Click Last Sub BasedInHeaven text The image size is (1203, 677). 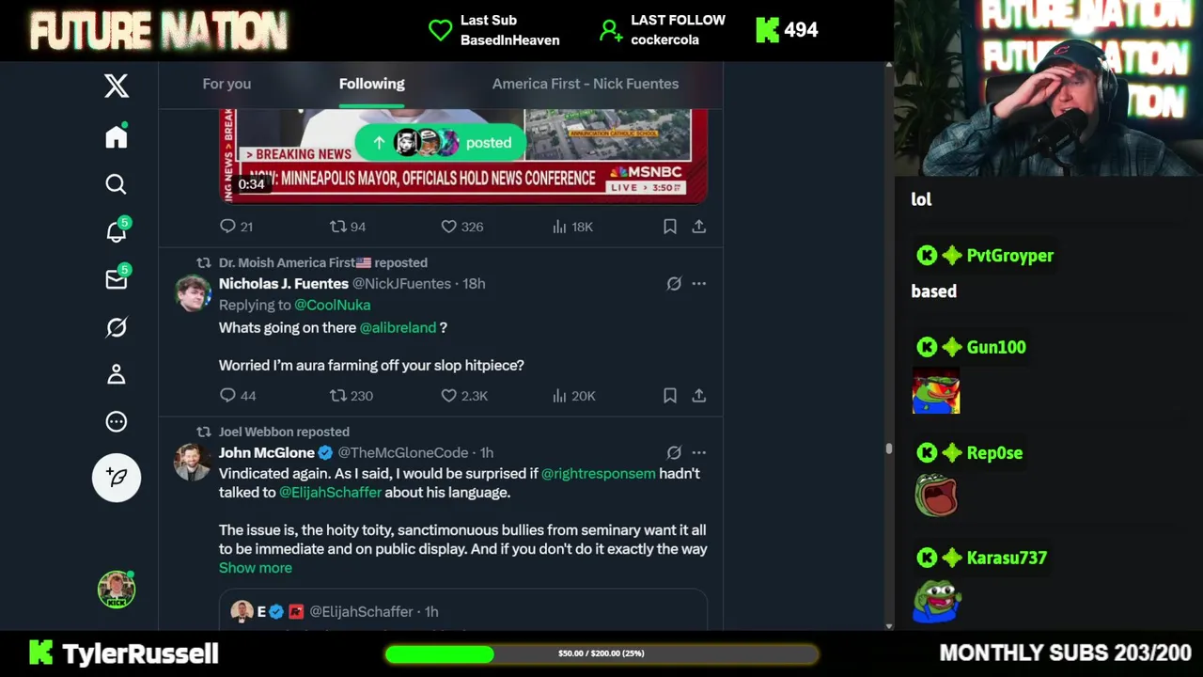[509, 30]
